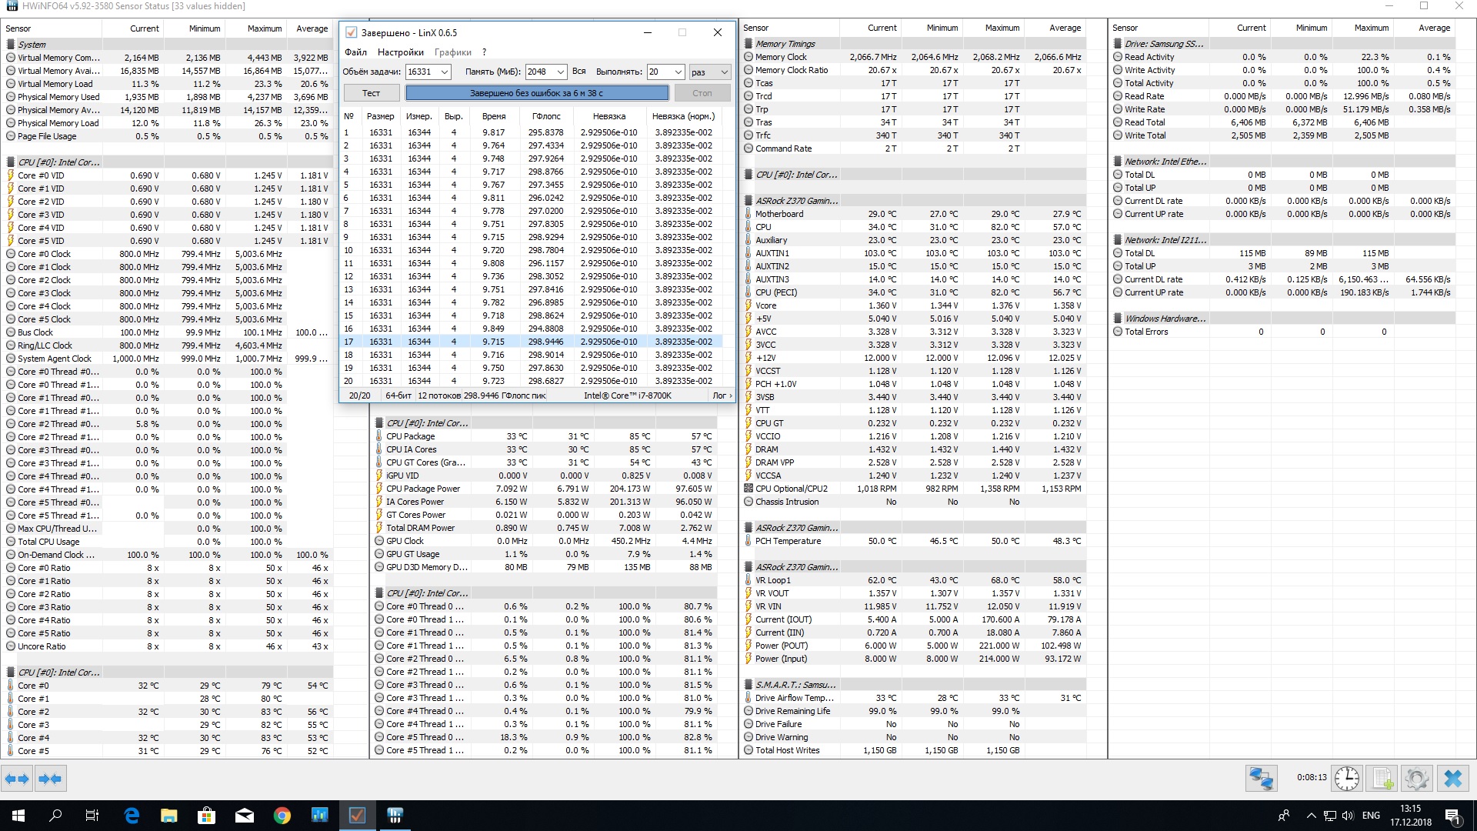Screen dimensions: 1477x831
Task: Reset the elapsed time clock icon
Action: pos(1347,779)
